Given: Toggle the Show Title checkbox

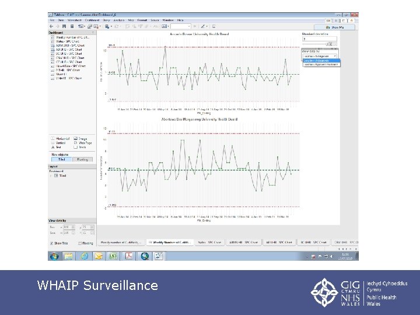Looking at the screenshot, I should click(51, 243).
